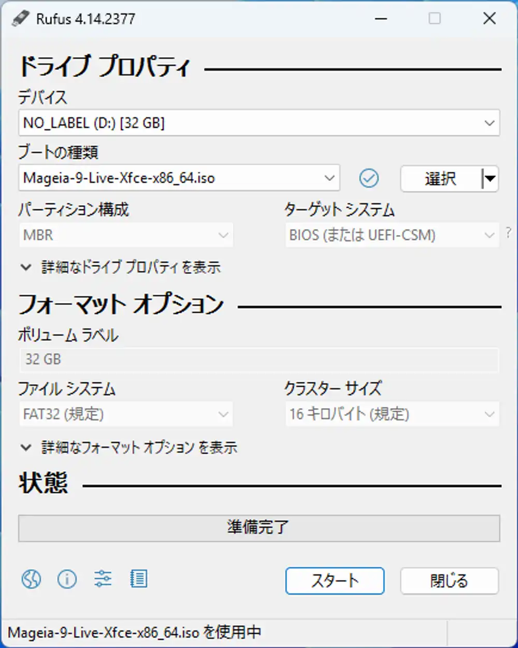Image resolution: width=518 pixels, height=648 pixels.
Task: Click the 準備完了 progress bar
Action: coord(259,528)
